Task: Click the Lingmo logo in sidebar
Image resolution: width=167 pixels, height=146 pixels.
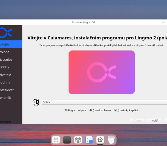Action: pyautogui.click(x=6, y=33)
